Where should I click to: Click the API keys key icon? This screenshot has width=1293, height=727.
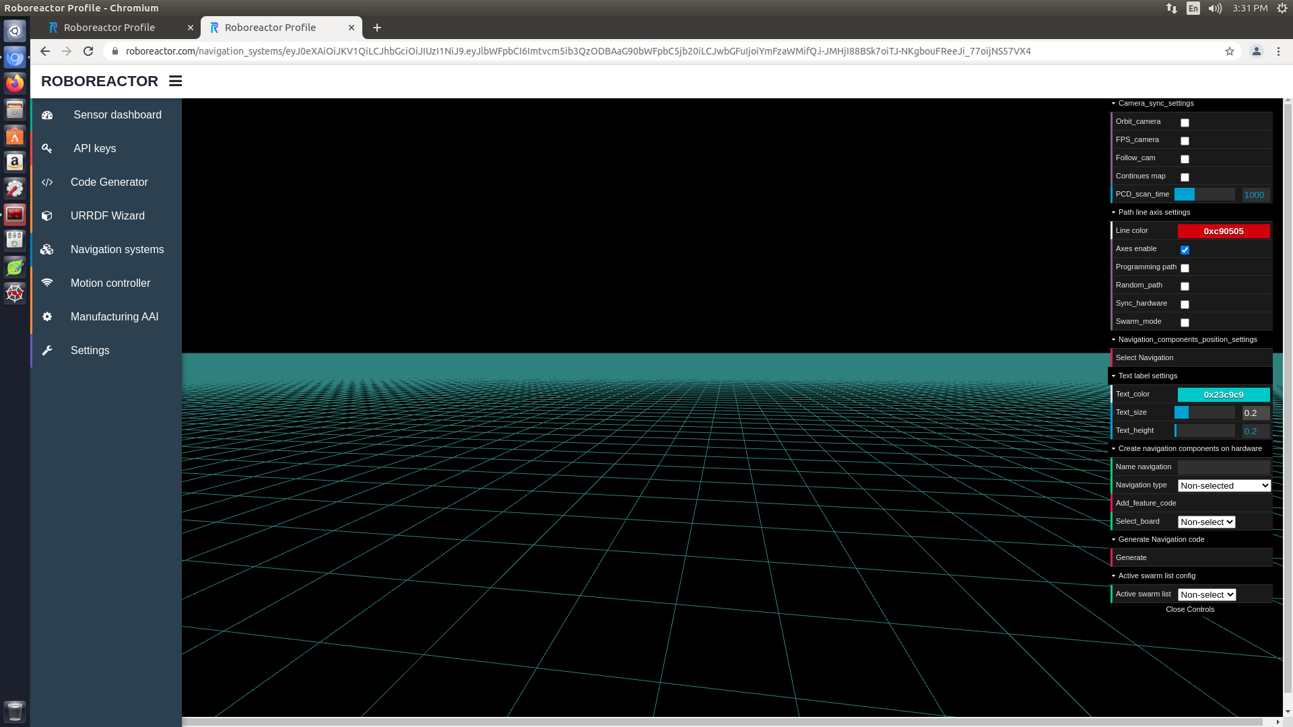point(47,148)
